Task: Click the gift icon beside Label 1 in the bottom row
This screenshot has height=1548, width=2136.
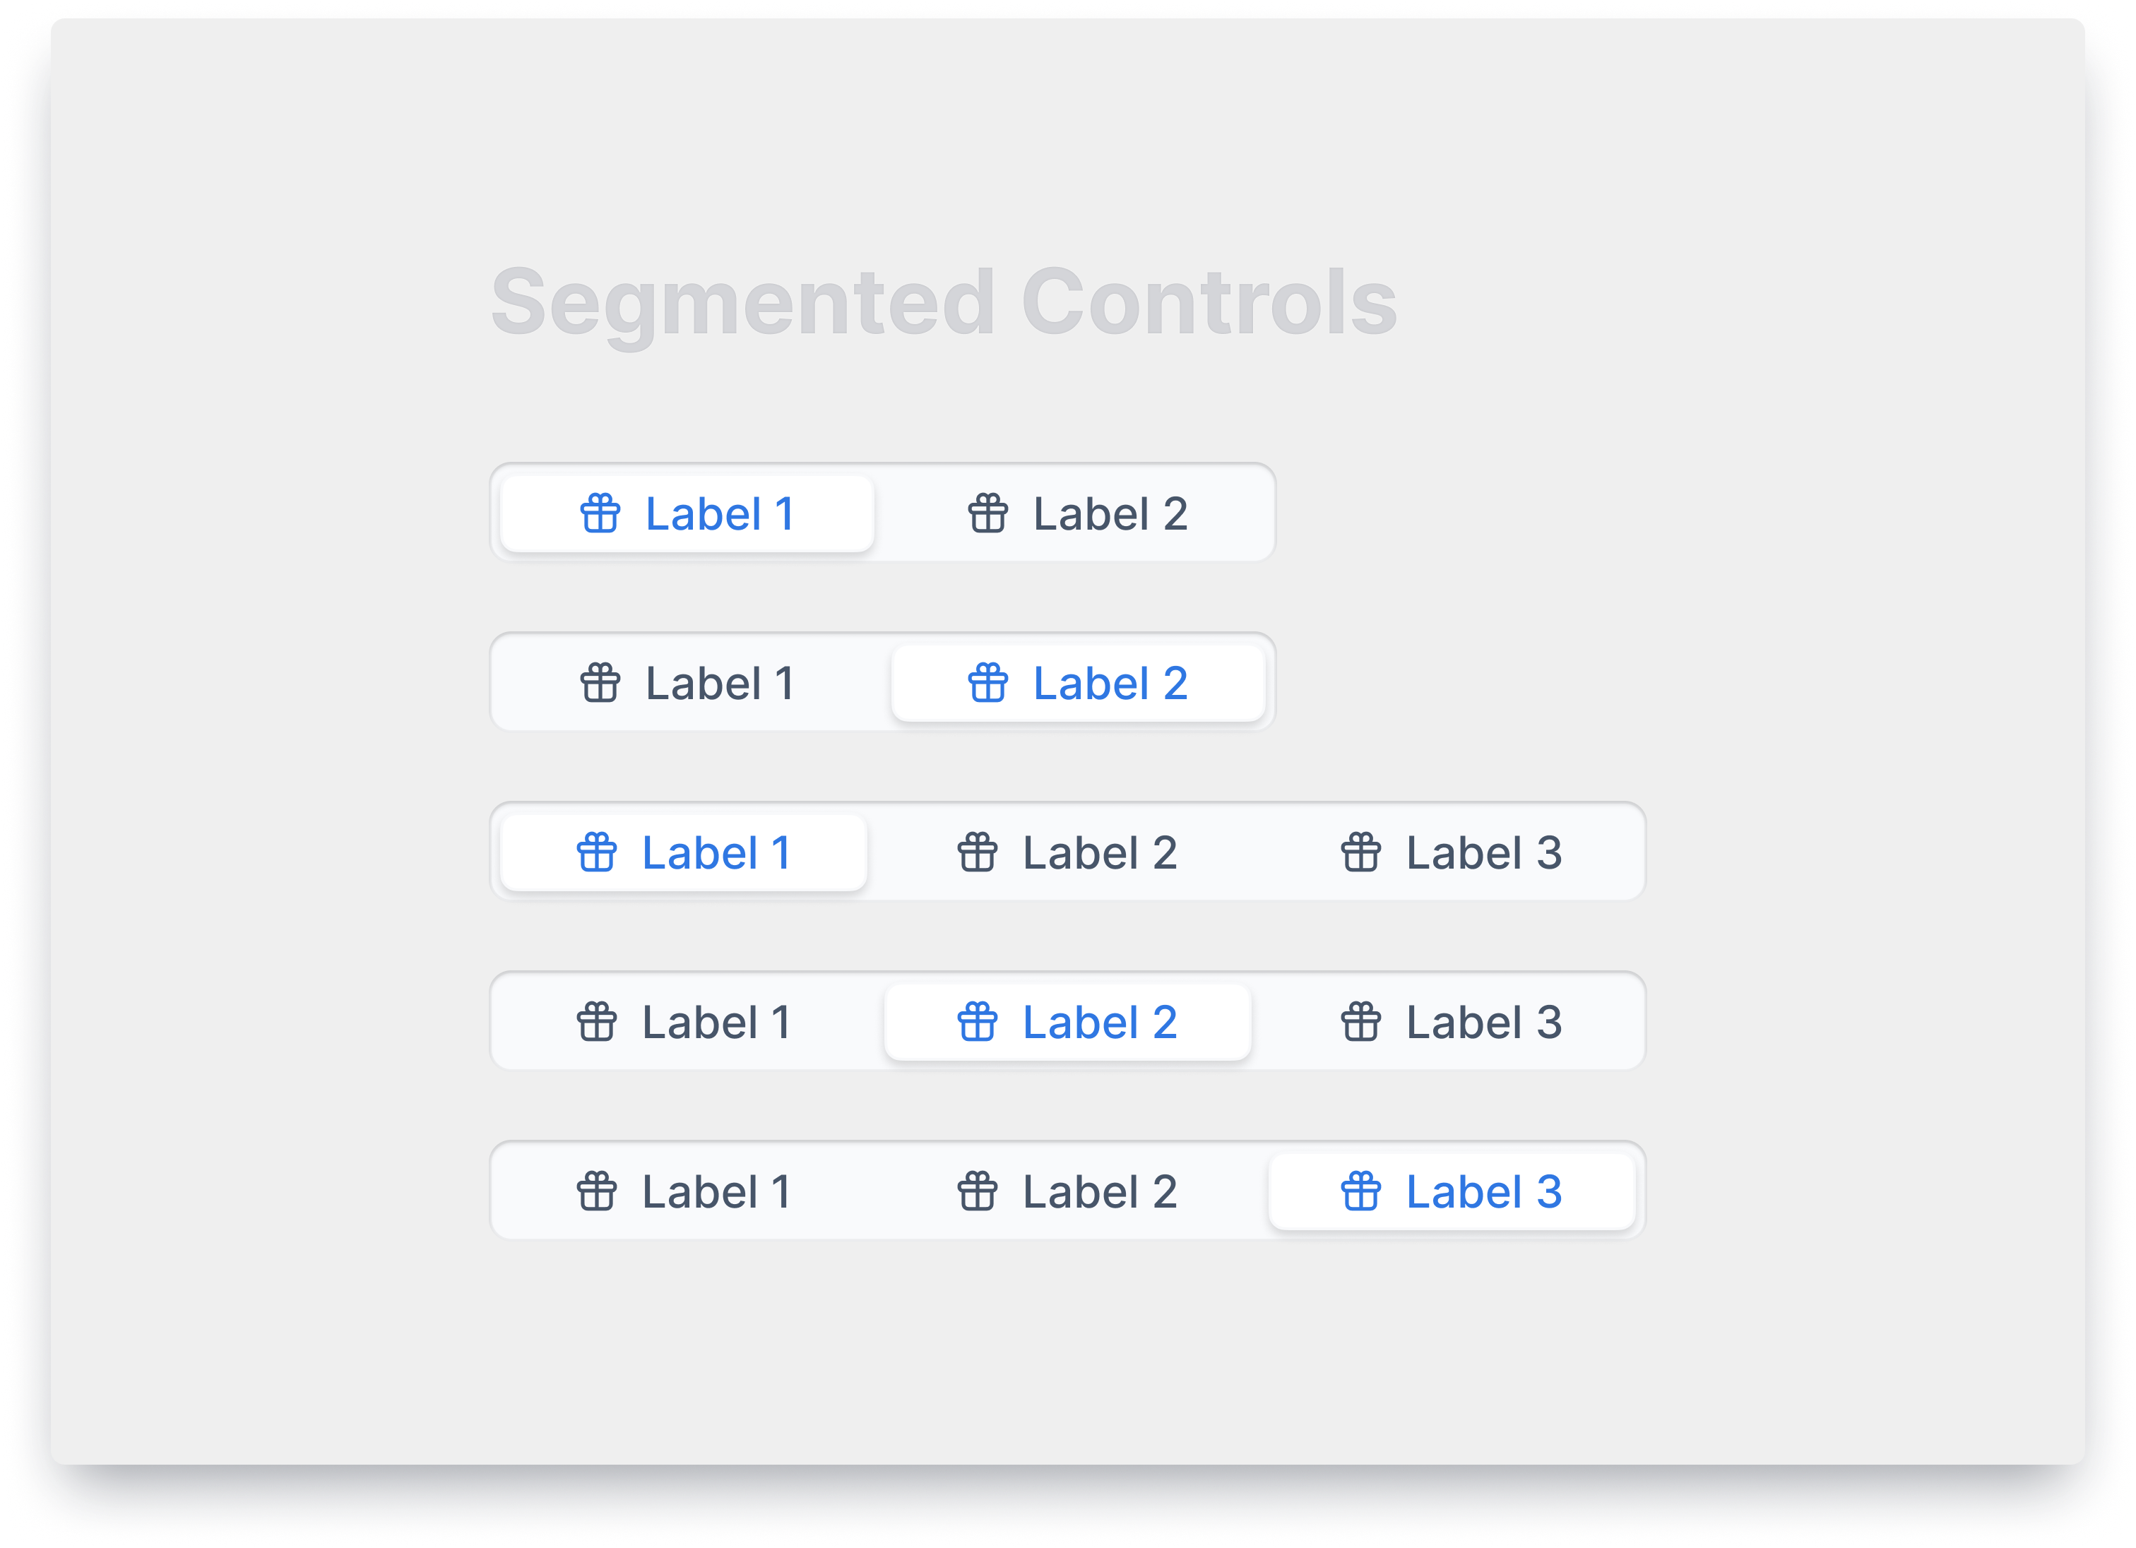Action: (597, 1191)
